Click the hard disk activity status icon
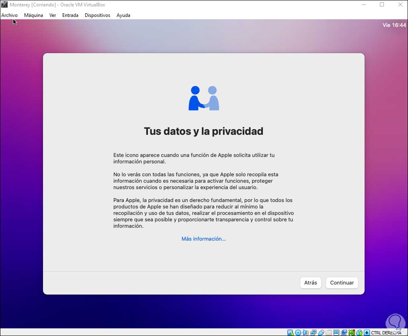 pos(290,333)
